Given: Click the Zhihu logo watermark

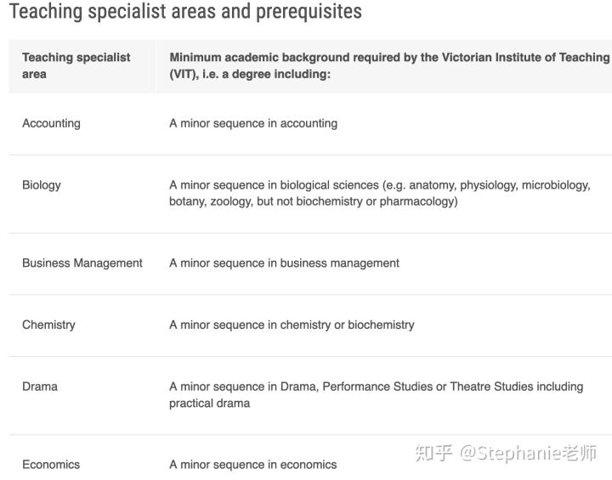Looking at the screenshot, I should coord(433,453).
